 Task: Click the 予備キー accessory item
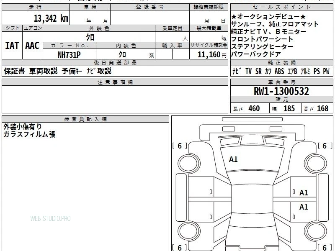click(72, 71)
